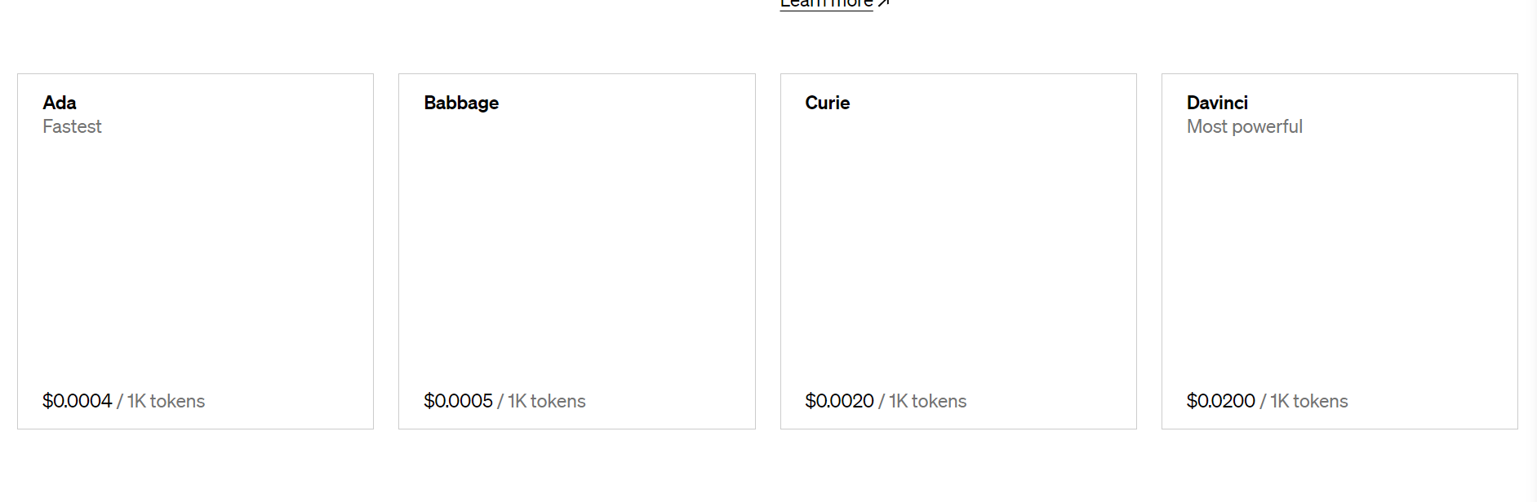Click the arrow icon beside Learn more
Viewport: 1537px width, 502px height.
883,3
